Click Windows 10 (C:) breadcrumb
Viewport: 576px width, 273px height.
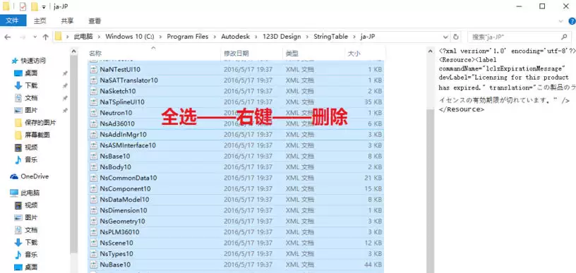coord(129,37)
